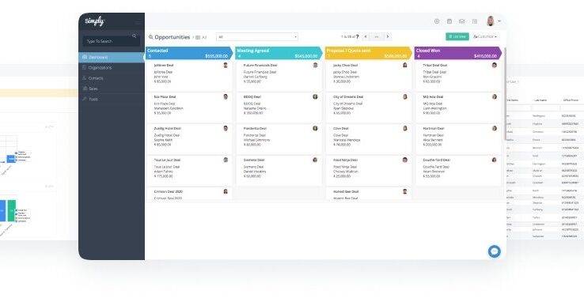Open the Jacky Choo Deal card title
The height and width of the screenshot is (298, 584).
pos(345,65)
